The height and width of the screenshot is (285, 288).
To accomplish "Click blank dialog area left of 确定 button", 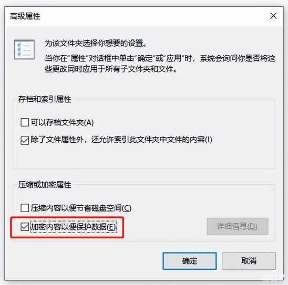I will pyautogui.click(x=83, y=261).
